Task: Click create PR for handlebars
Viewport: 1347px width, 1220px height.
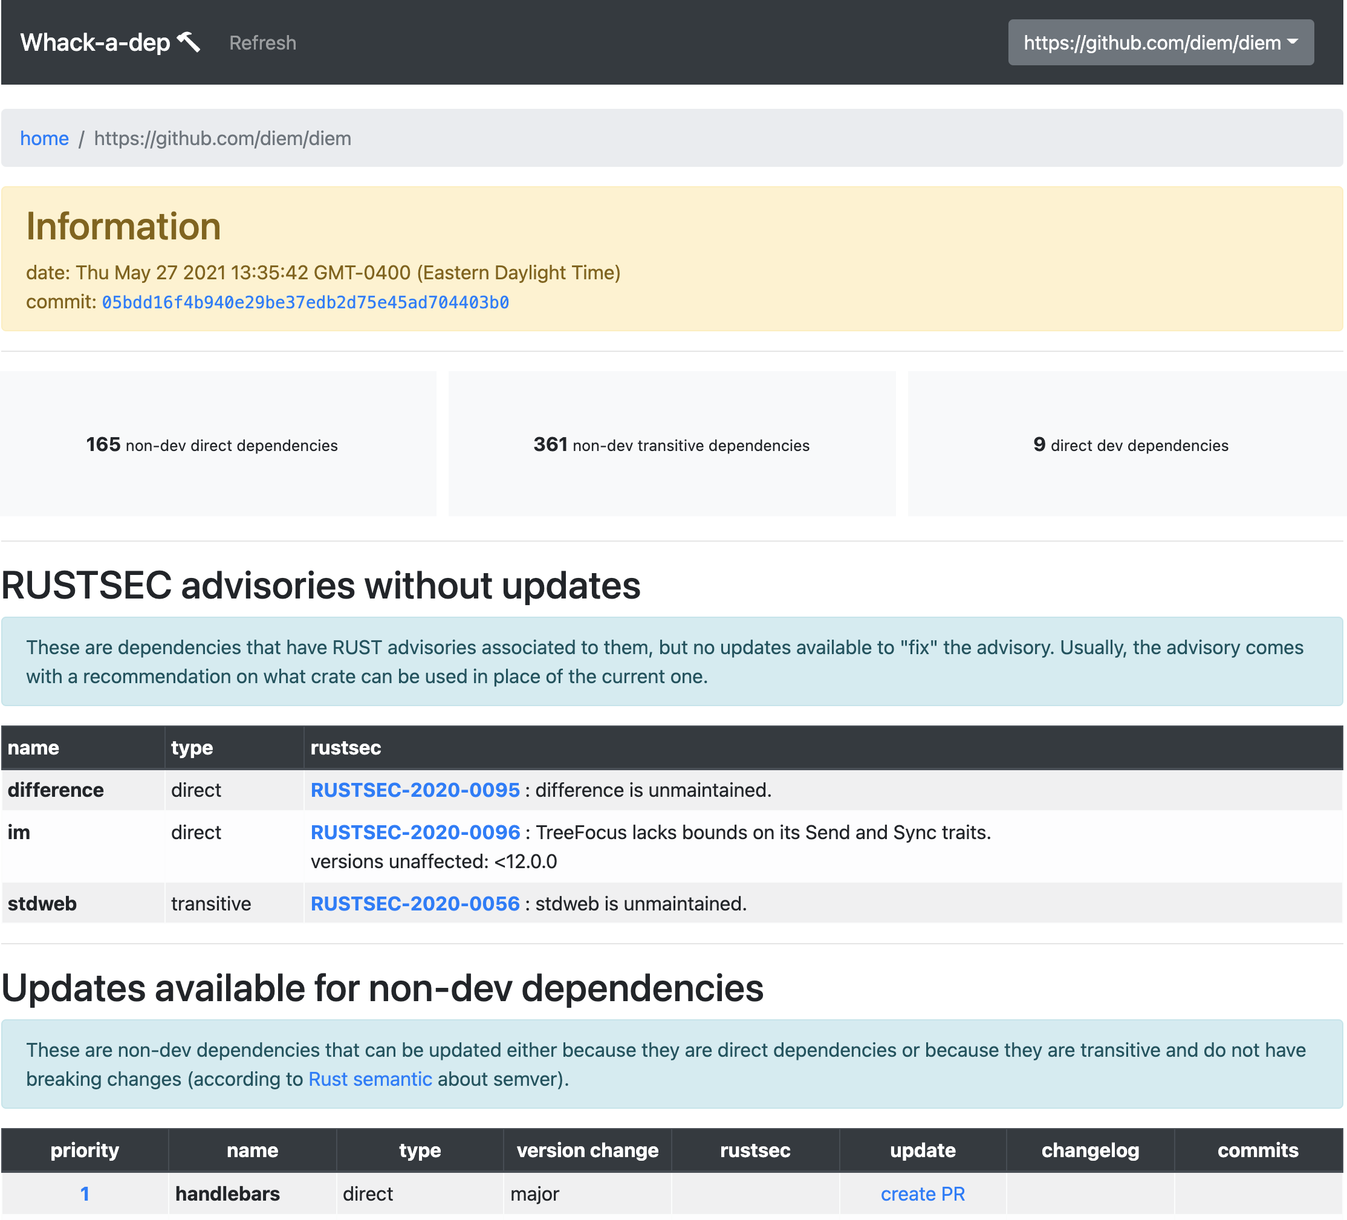Action: coord(922,1194)
